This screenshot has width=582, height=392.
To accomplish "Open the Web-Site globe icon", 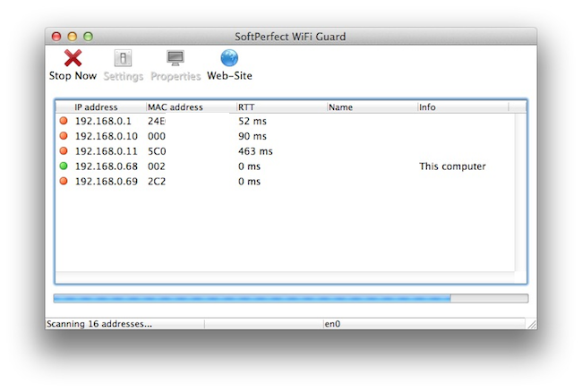I will pos(229,58).
